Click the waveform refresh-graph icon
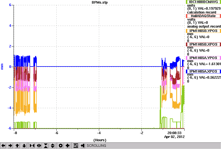Image resolution: width=221 pixels, height=149 pixels. [x=76, y=146]
